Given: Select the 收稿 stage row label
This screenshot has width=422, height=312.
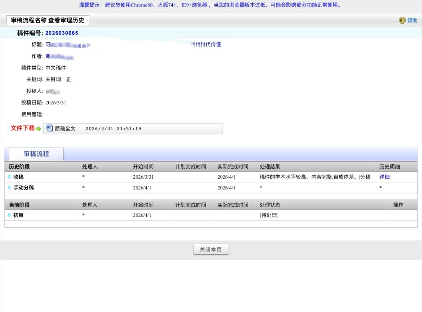Looking at the screenshot, I should click(19, 177).
